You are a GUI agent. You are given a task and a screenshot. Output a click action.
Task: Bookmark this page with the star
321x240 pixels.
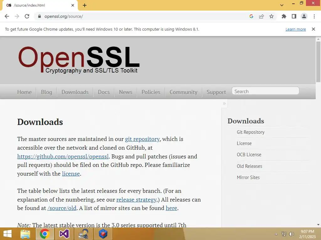(271, 16)
